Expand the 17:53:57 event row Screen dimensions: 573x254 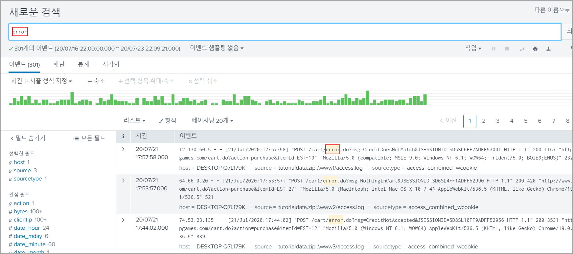(123, 180)
